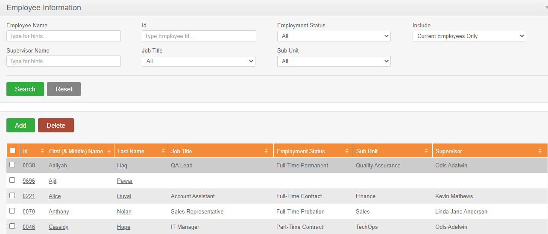This screenshot has width=548, height=234.
Task: Click the Full-Time Contract status cell
Action: 299,196
